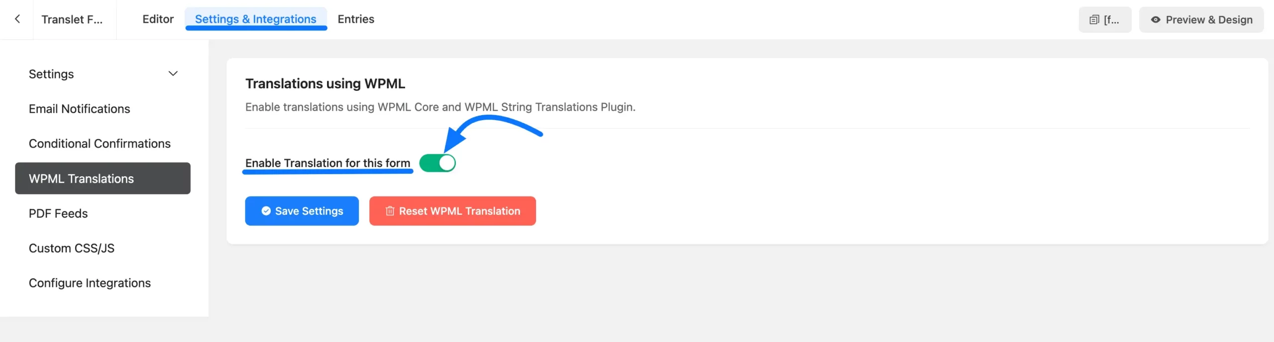1274x342 pixels.
Task: Click the eye icon on Preview & Design
Action: [x=1156, y=20]
